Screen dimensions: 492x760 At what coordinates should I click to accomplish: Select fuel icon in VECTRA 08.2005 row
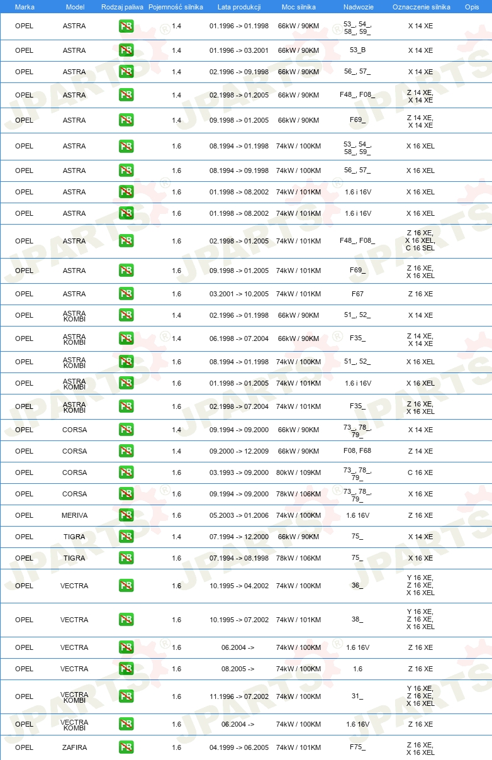pyautogui.click(x=126, y=669)
